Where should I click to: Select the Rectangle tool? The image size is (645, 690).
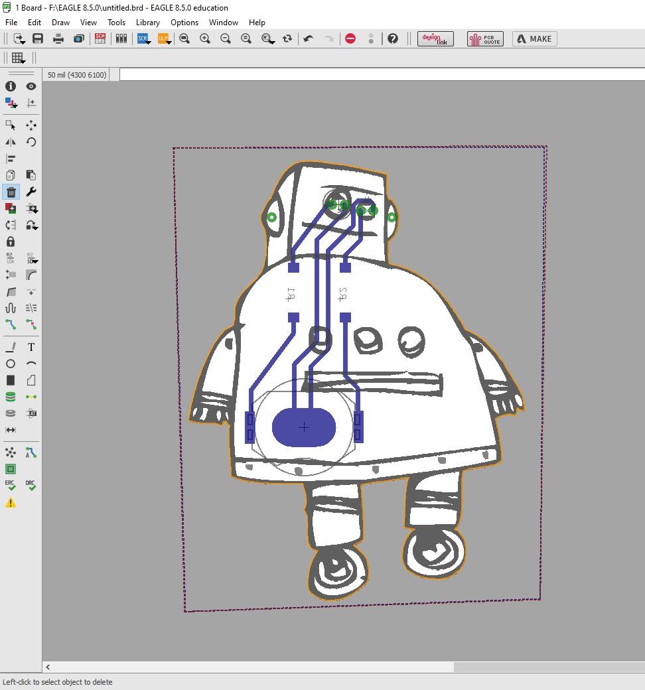pos(11,380)
